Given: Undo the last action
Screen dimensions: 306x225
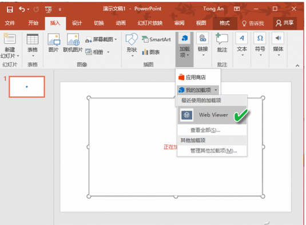Looking at the screenshot, I should coord(22,9).
